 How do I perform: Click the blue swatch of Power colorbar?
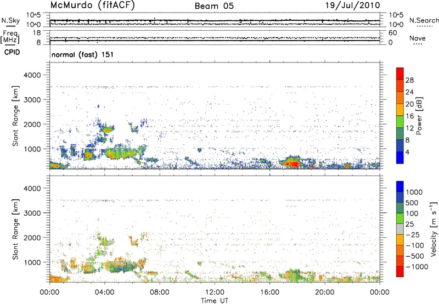400,157
